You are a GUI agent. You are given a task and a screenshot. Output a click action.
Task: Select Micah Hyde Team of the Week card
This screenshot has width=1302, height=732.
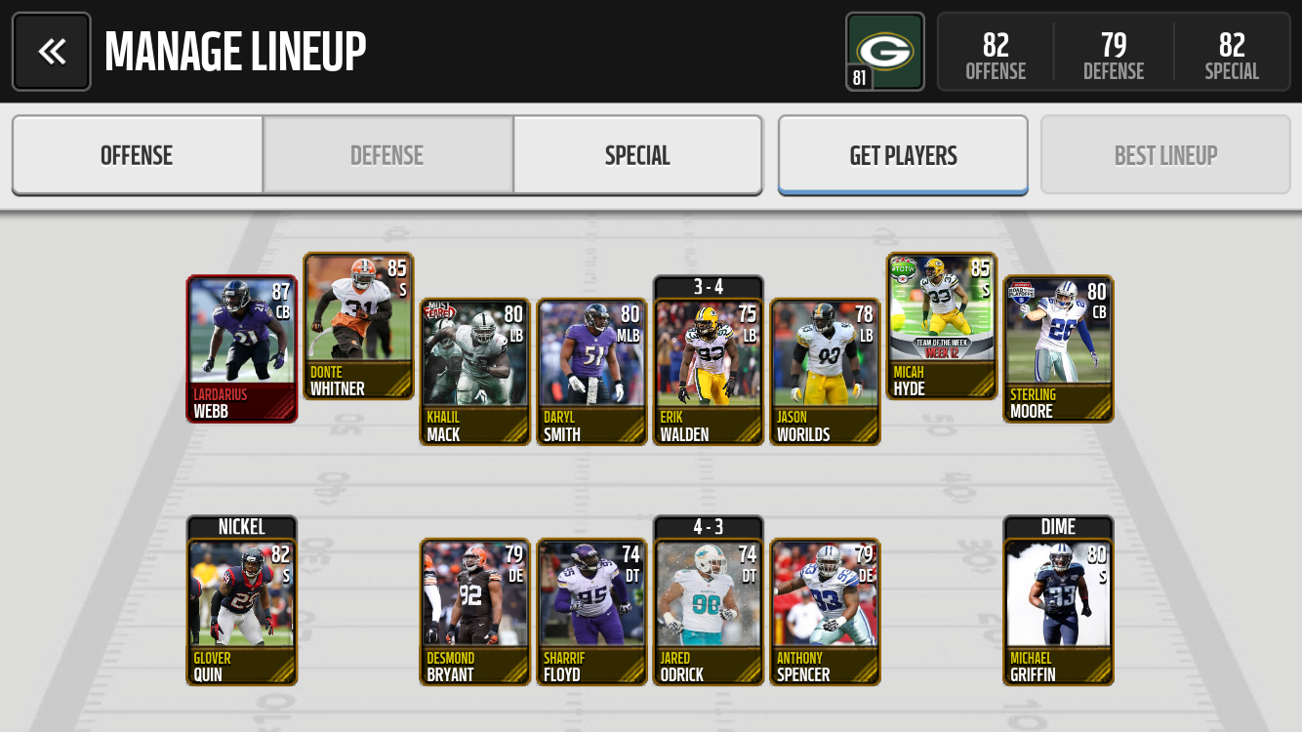pos(942,326)
